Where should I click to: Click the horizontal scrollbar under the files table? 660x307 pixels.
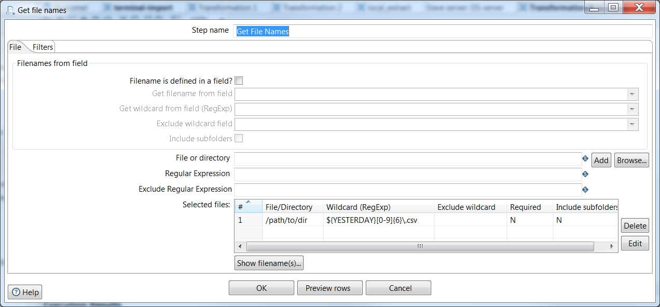click(419, 246)
